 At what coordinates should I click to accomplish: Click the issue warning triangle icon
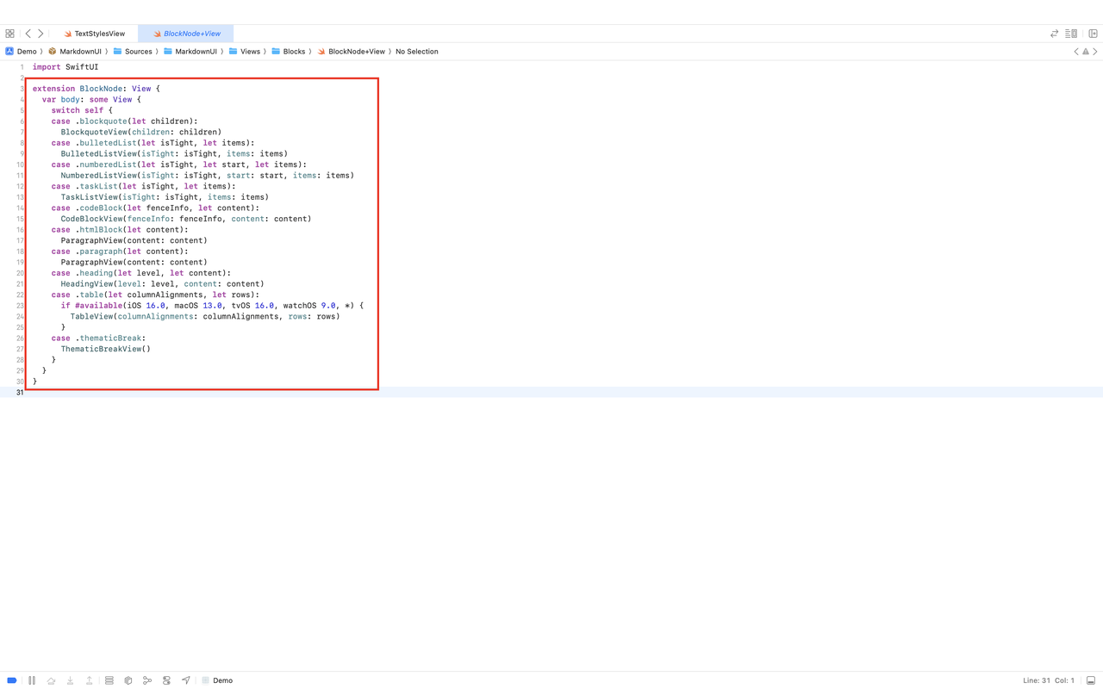click(x=1086, y=52)
